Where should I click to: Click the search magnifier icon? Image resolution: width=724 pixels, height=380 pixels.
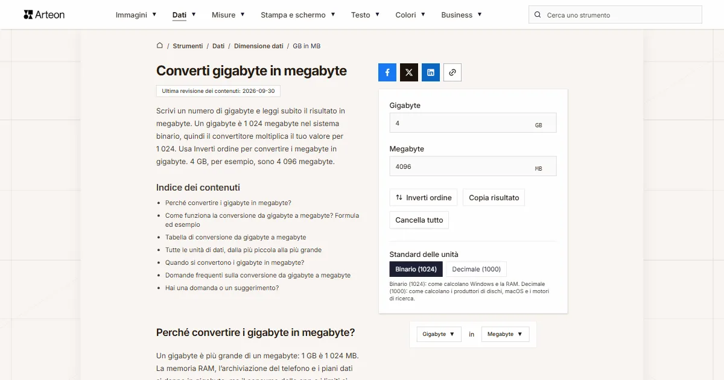[x=538, y=15]
